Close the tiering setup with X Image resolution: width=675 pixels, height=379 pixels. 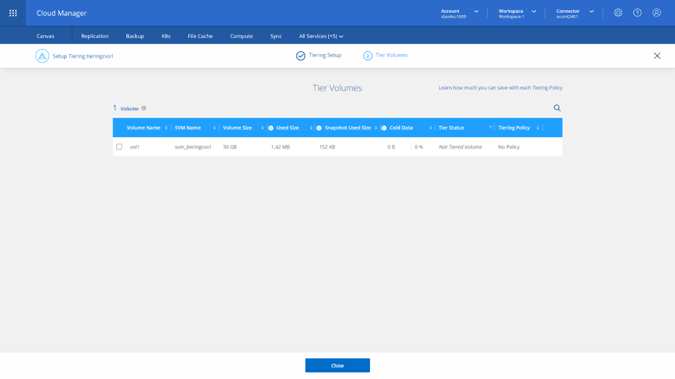pos(657,55)
